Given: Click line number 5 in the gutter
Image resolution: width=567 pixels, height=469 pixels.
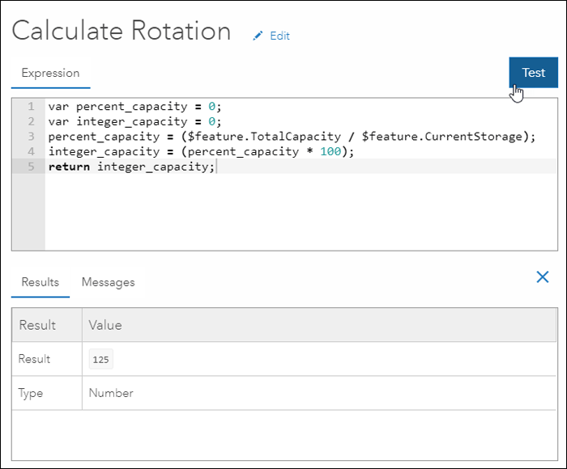Looking at the screenshot, I should pyautogui.click(x=31, y=167).
